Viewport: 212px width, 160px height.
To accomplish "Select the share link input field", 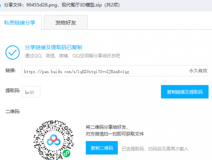I will [115, 71].
